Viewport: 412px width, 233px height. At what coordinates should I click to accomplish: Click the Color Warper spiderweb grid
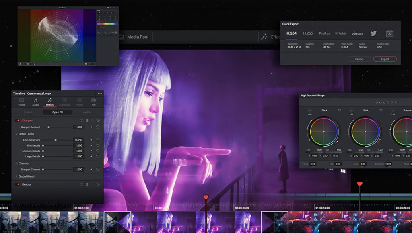click(57, 36)
